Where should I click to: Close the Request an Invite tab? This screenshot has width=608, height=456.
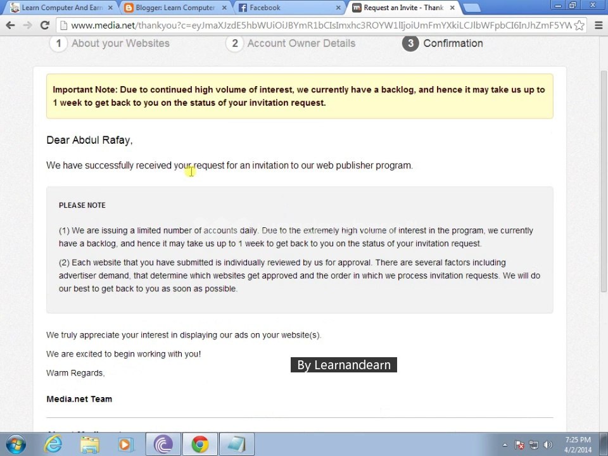452,8
